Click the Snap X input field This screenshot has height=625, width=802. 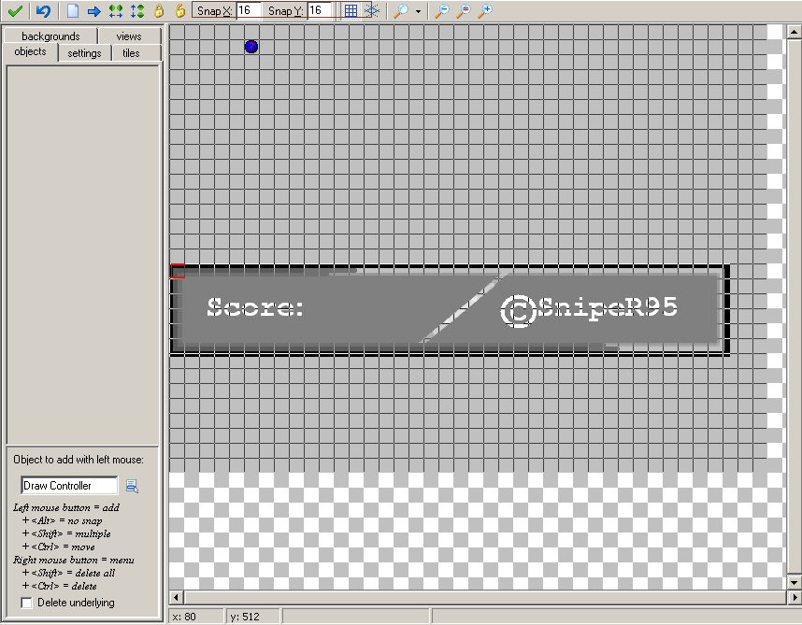point(248,10)
